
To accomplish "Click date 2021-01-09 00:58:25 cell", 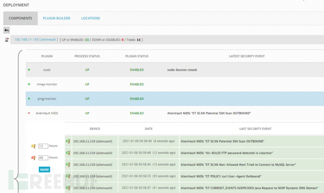I will (148, 176).
